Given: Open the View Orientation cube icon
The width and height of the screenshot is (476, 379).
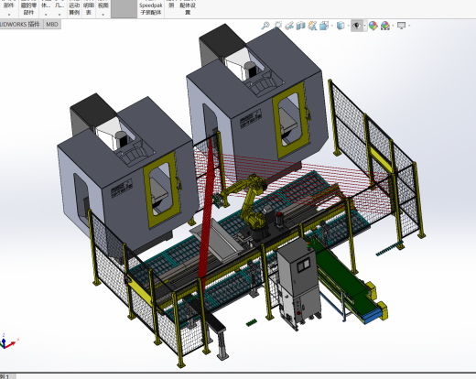Looking at the screenshot, I should tap(324, 26).
